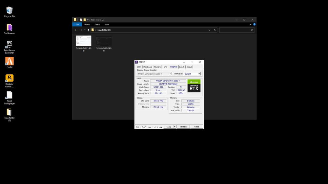Click the 8 GBytes memory size value
Screen dimensions: 328x184
click(x=191, y=101)
